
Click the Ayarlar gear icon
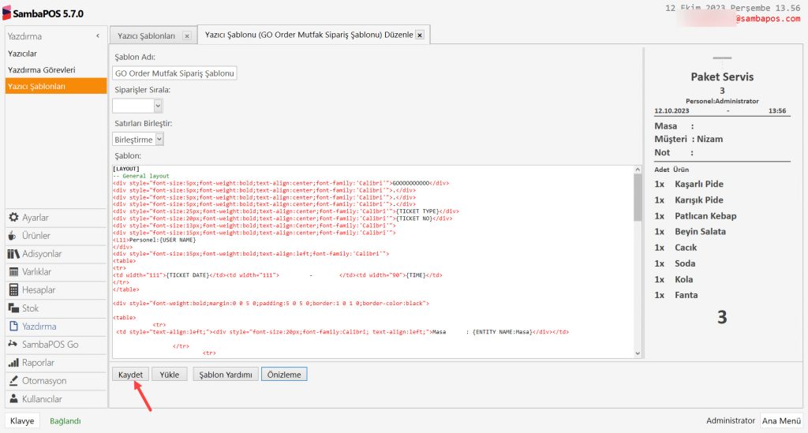tap(13, 217)
